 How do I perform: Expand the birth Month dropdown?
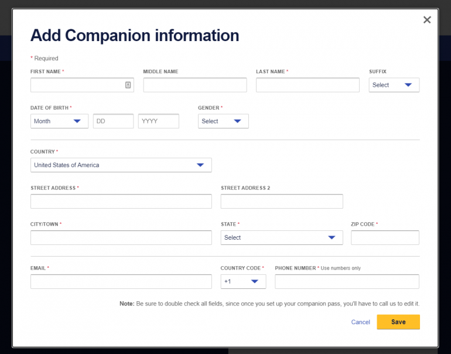(x=59, y=121)
